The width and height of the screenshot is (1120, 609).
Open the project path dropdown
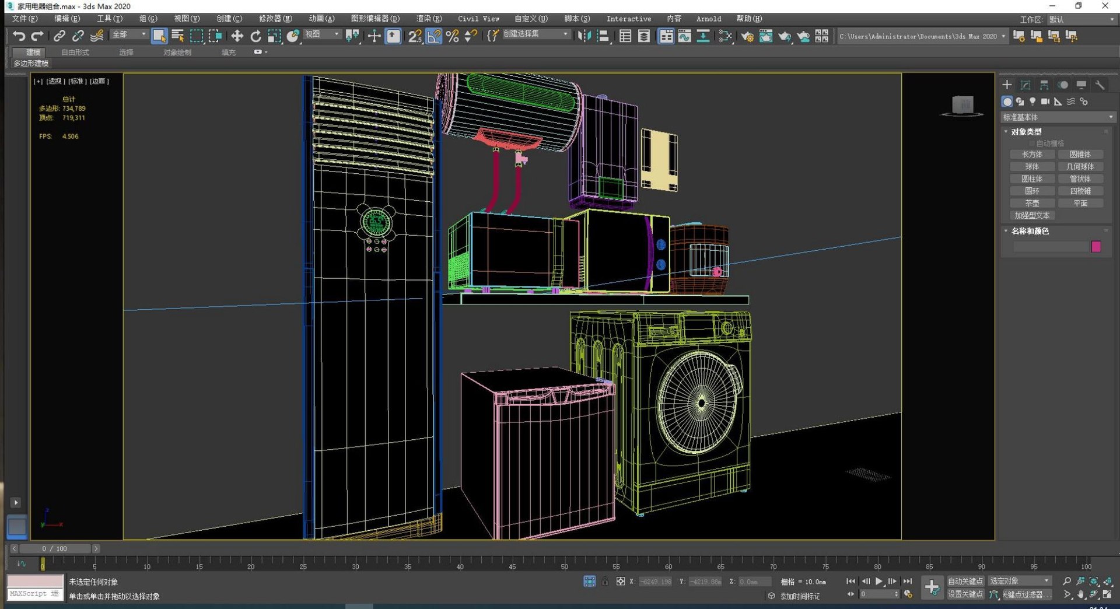click(x=1003, y=36)
